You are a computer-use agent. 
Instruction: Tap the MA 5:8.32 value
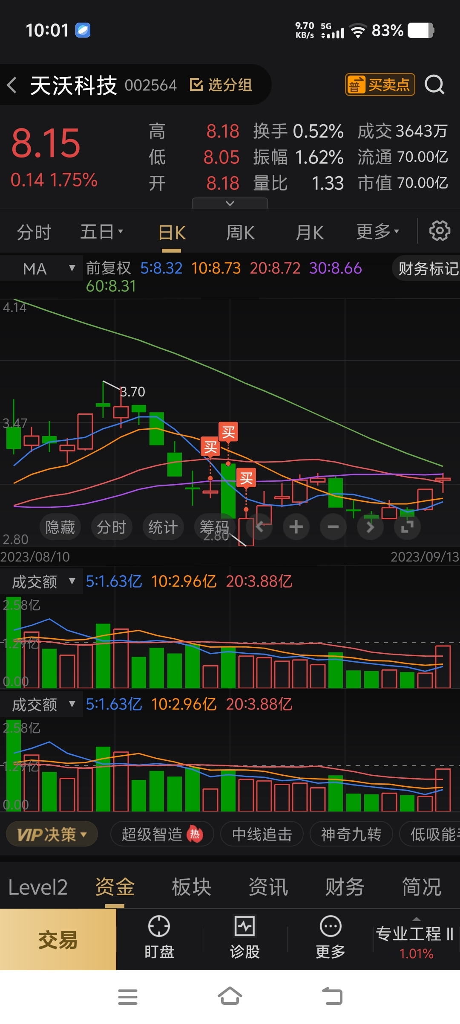point(161,268)
